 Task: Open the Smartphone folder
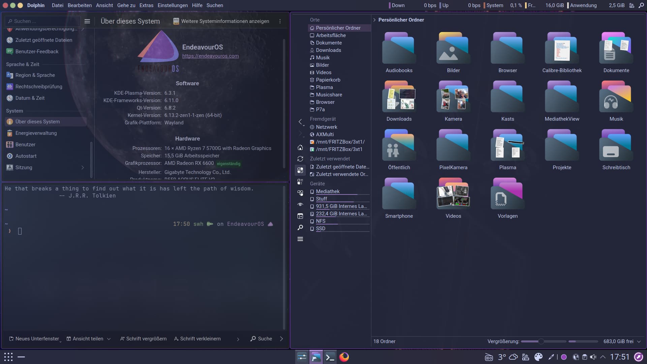pos(399,198)
